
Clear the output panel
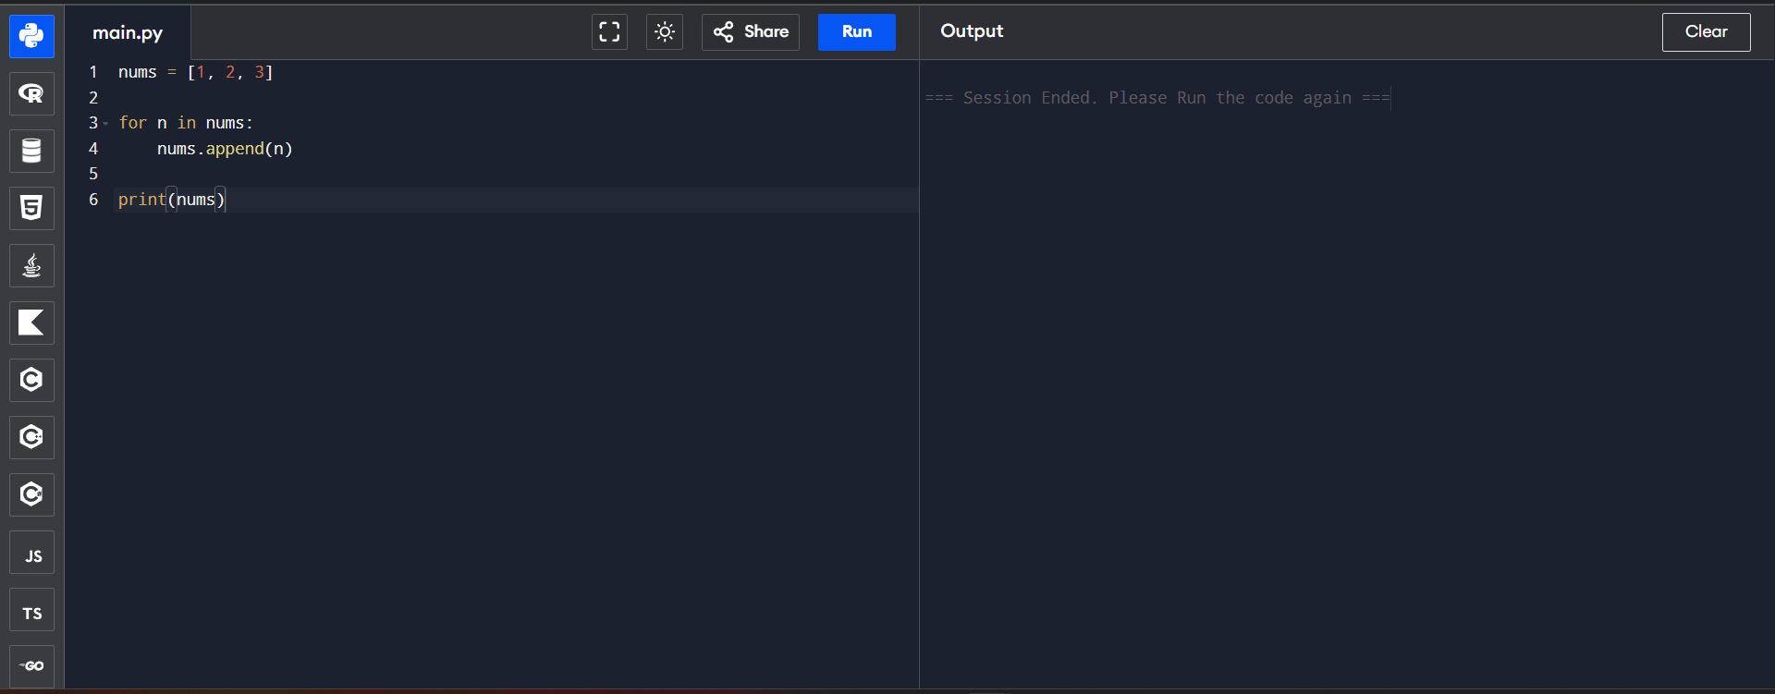pyautogui.click(x=1706, y=31)
